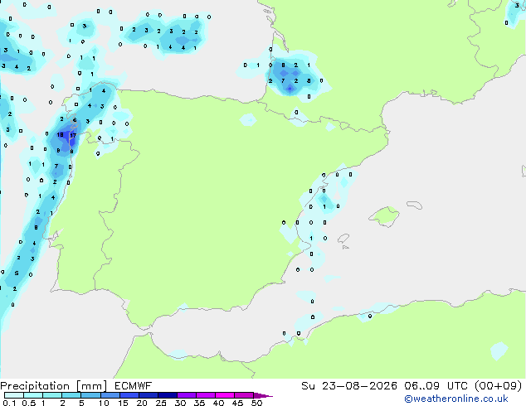
Task: Click the '45' legend tick label
Action: click(x=237, y=403)
